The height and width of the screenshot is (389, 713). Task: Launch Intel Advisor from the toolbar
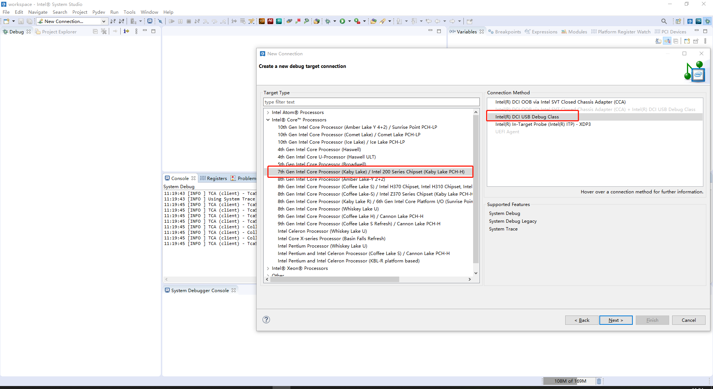[270, 21]
